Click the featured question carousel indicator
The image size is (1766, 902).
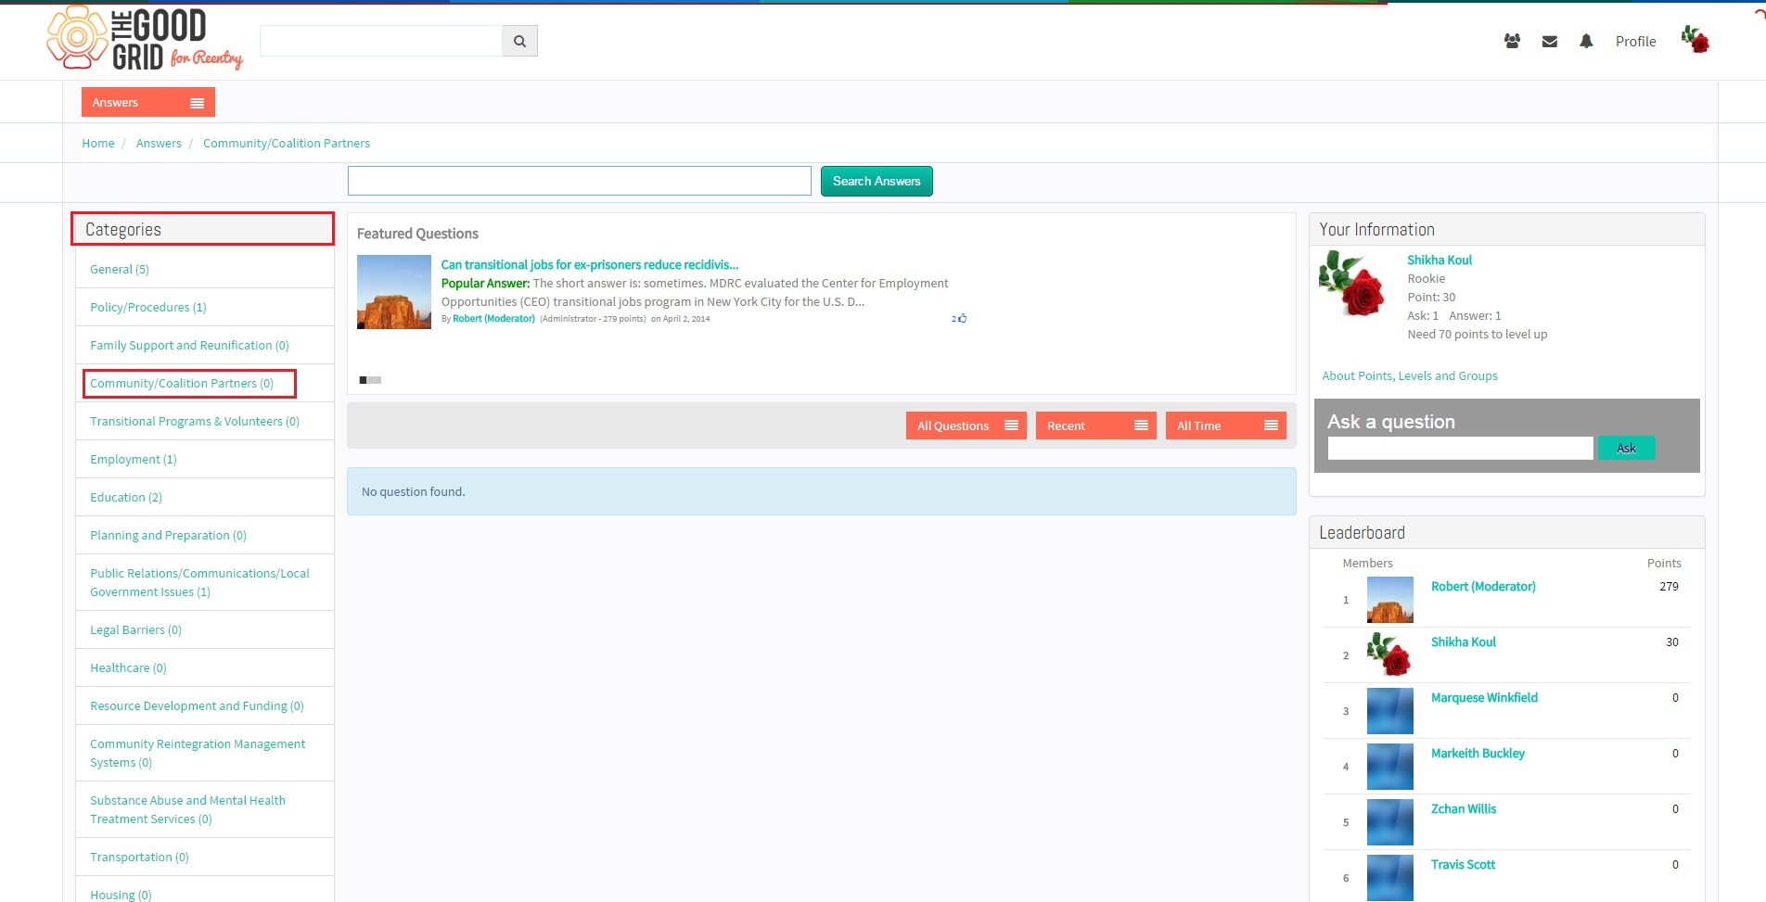coord(370,380)
